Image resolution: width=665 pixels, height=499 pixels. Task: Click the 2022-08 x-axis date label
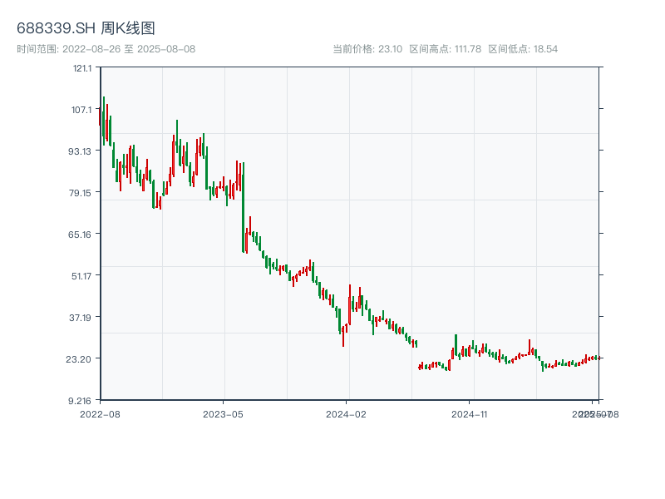pyautogui.click(x=100, y=413)
